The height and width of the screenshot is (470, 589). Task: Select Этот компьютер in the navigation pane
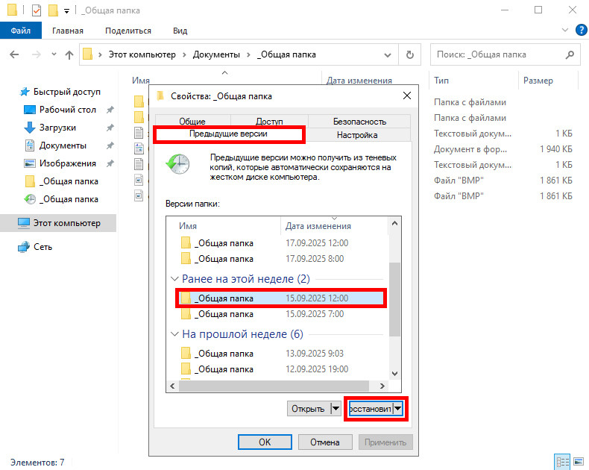click(x=66, y=222)
